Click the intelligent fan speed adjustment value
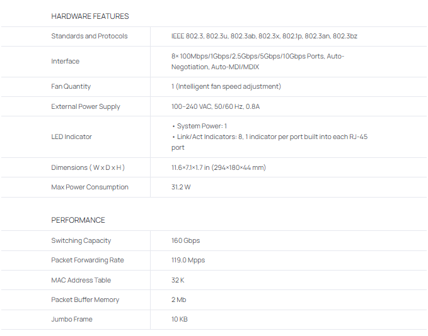The height and width of the screenshot is (336, 428). coord(226,86)
